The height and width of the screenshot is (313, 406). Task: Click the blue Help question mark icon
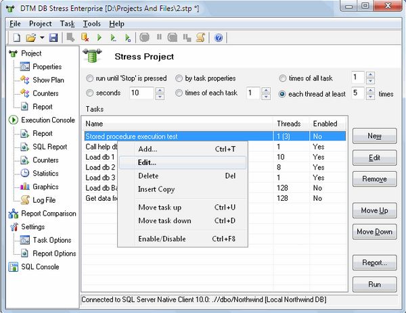(219, 38)
